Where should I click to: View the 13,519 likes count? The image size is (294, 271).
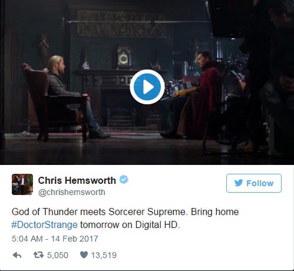pyautogui.click(x=104, y=255)
